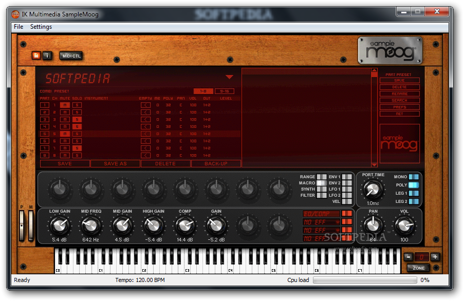Click the orange file browser icon
Viewport: 464px width, 301px height.
click(36, 55)
